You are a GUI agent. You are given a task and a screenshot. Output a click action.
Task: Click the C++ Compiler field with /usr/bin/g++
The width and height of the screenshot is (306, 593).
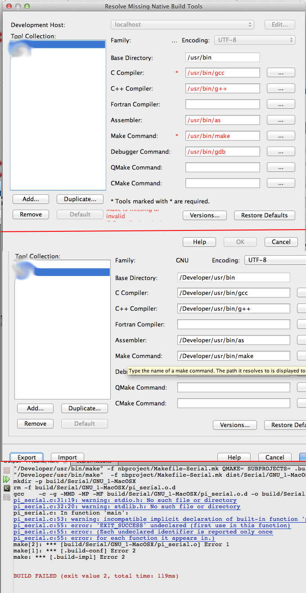click(223, 88)
